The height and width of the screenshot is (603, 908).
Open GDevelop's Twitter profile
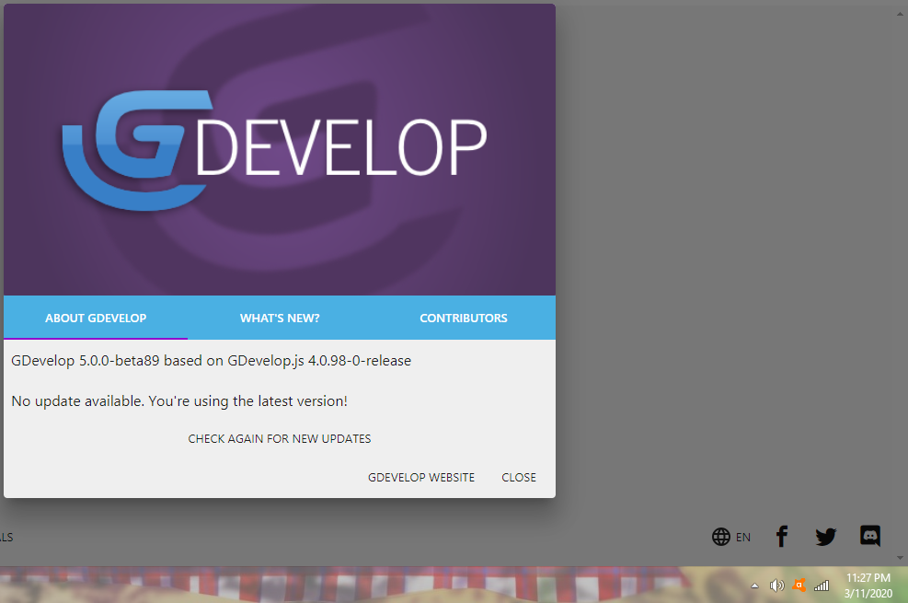pyautogui.click(x=825, y=537)
